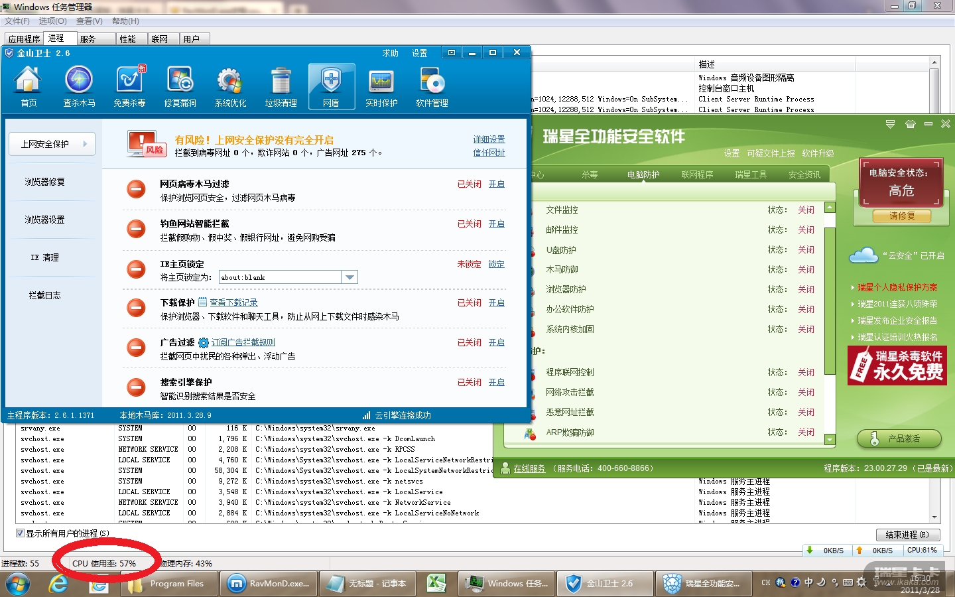The width and height of the screenshot is (955, 597).
Task: Select 拦截日志 in the sidebar
Action: click(x=45, y=295)
